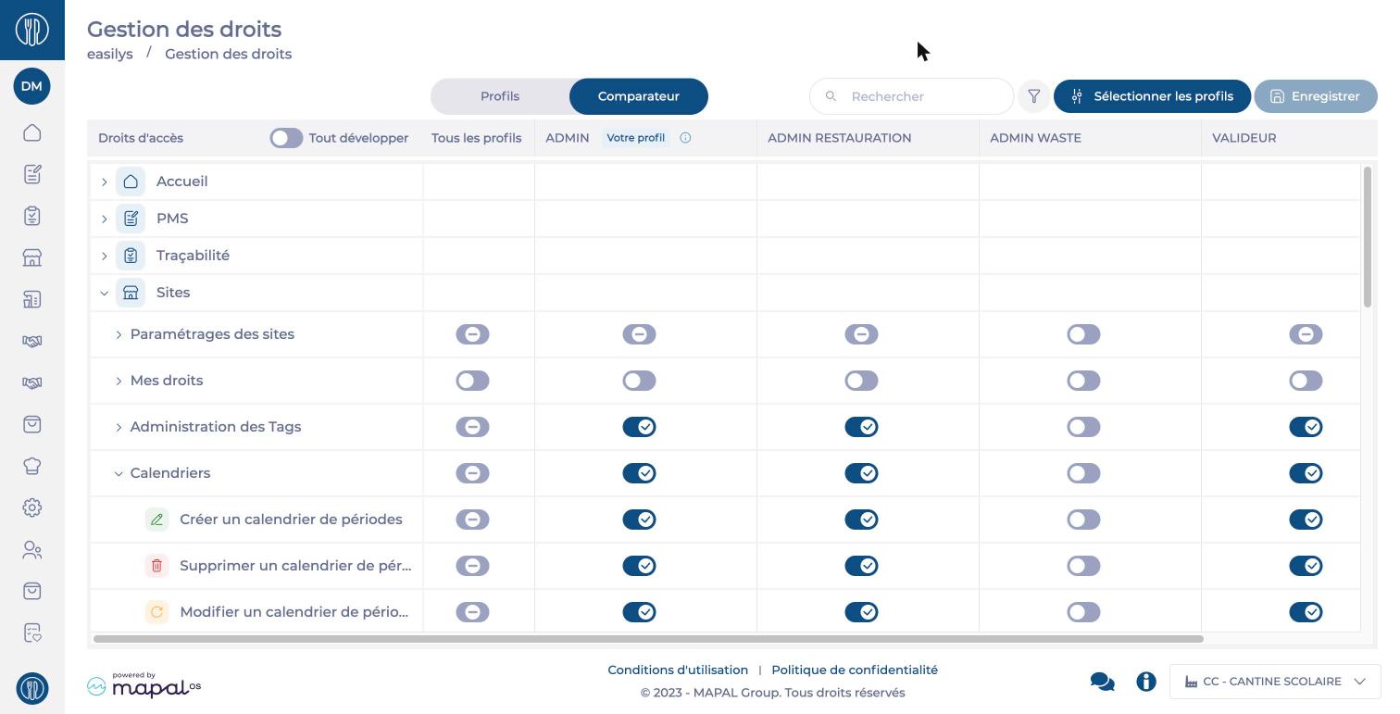Toggle Paramétrages des sites for ADMIN WASTE
Image resolution: width=1400 pixels, height=714 pixels.
click(x=1083, y=334)
